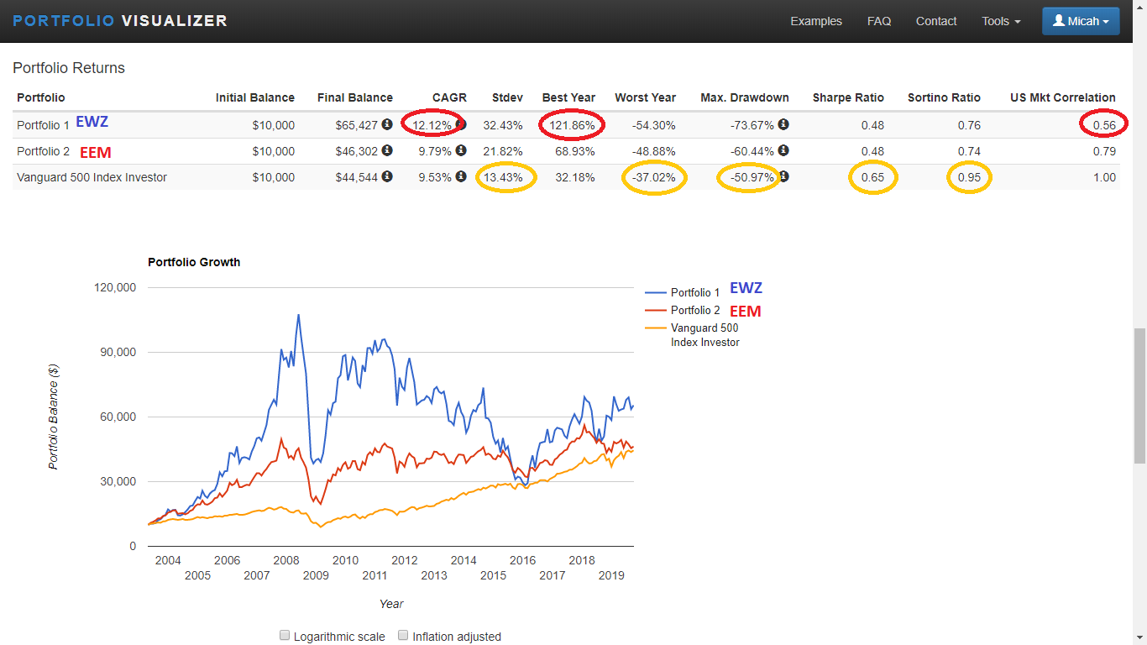Click the Sortino Ratio column header
Screen dimensions: 1147x645
(944, 97)
